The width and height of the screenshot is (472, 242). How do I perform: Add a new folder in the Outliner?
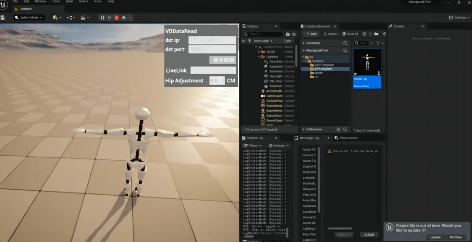[x=288, y=34]
